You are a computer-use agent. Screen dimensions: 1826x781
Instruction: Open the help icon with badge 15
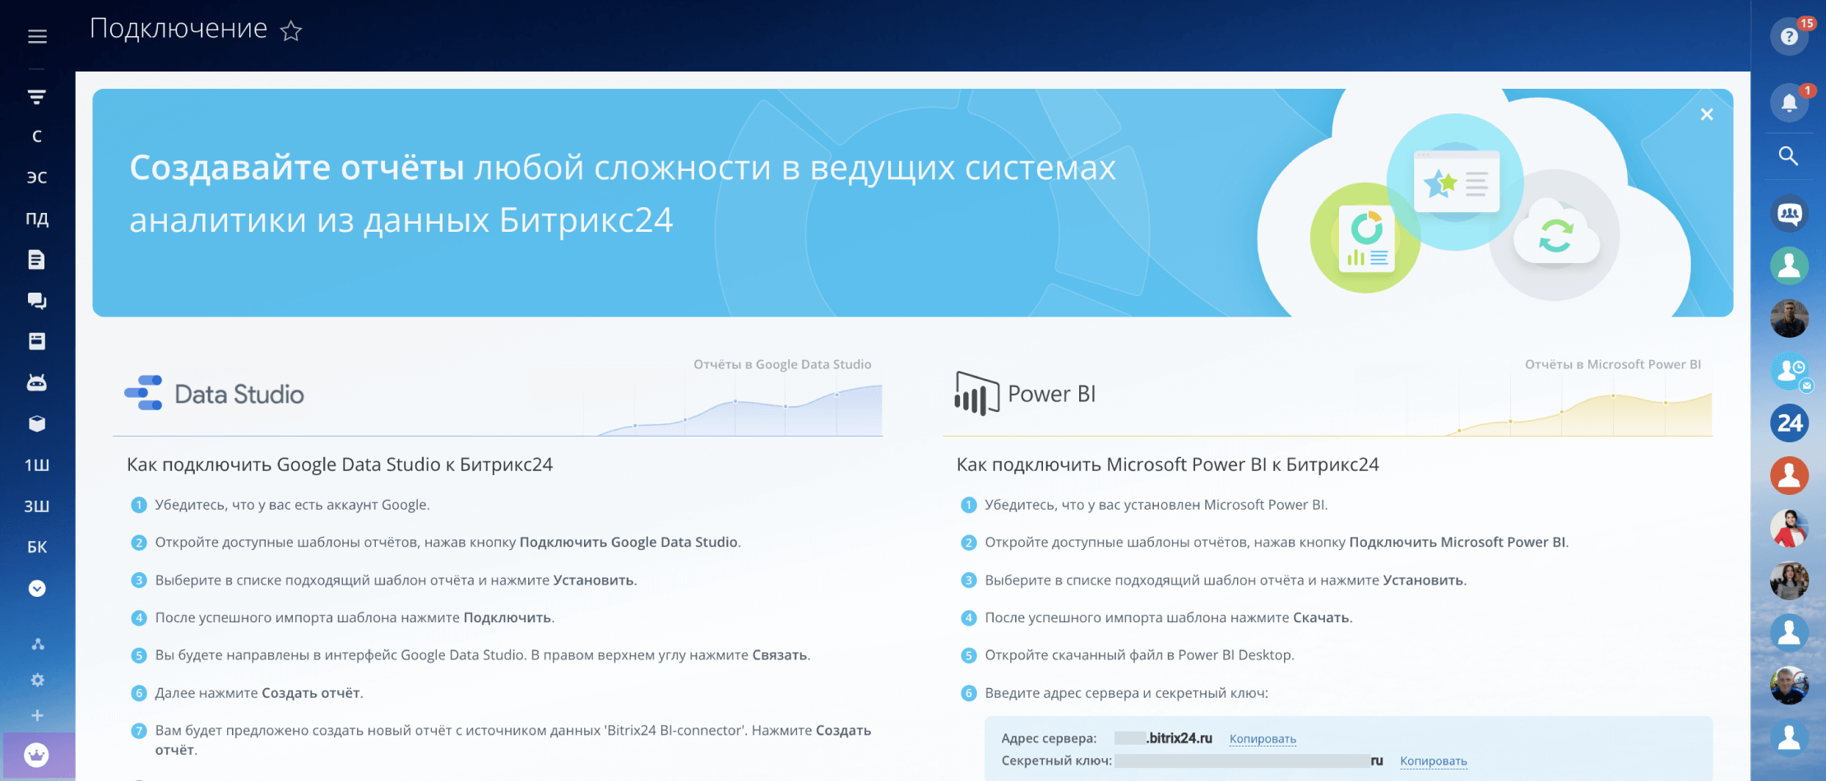tap(1789, 36)
